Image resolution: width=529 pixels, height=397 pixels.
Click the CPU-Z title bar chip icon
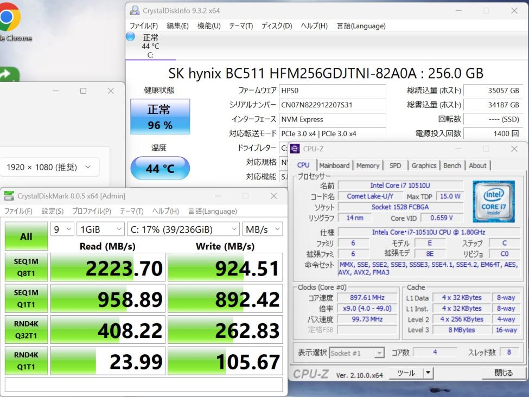[x=295, y=149]
